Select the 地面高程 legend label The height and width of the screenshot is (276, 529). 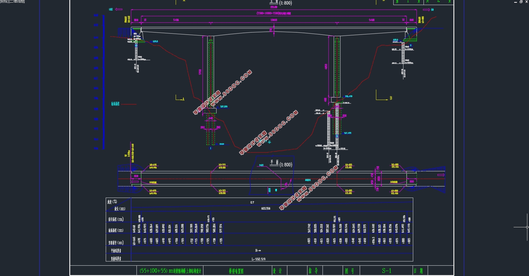point(115,104)
